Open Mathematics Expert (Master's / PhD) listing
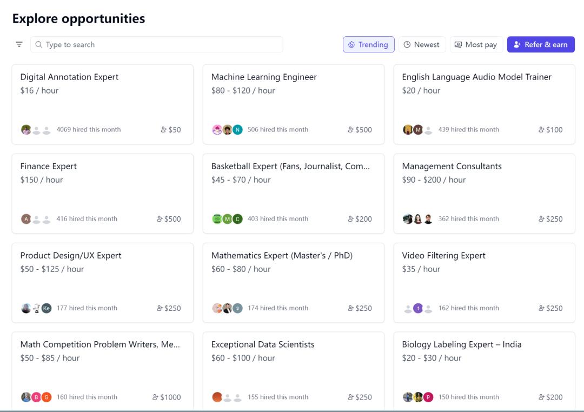 282,255
